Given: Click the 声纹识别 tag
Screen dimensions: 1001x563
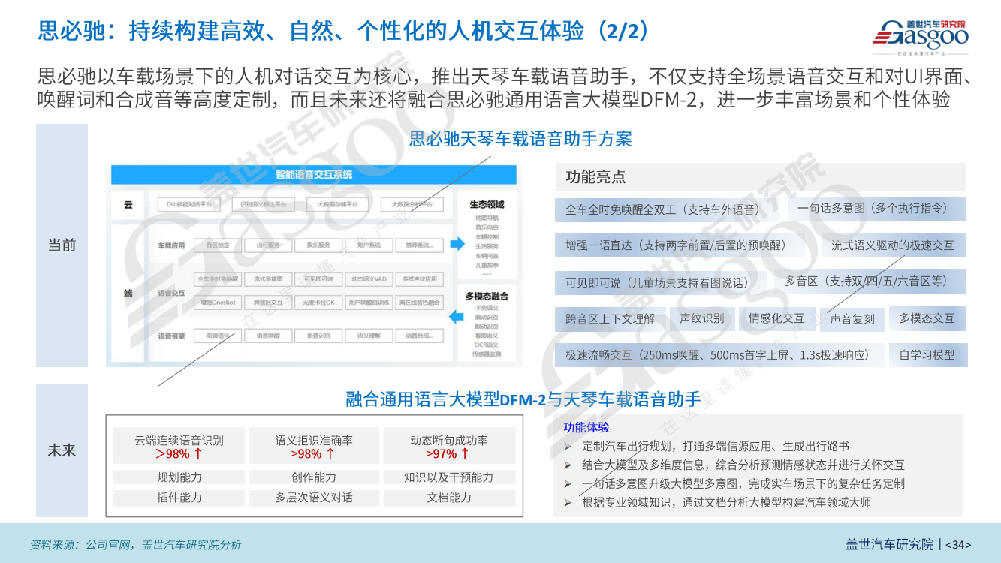Looking at the screenshot, I should [702, 319].
